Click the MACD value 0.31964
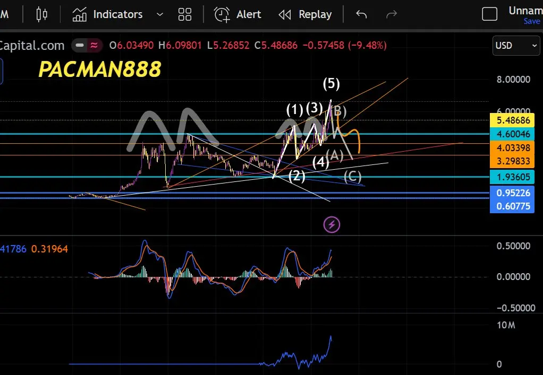This screenshot has width=543, height=375. coord(49,249)
